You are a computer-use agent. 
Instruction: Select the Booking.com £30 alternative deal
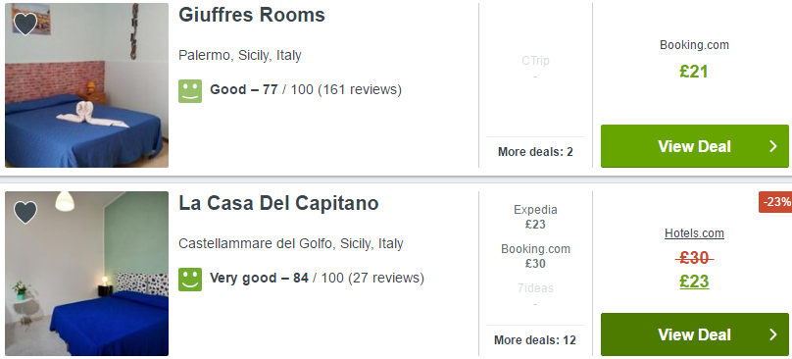[x=535, y=256]
